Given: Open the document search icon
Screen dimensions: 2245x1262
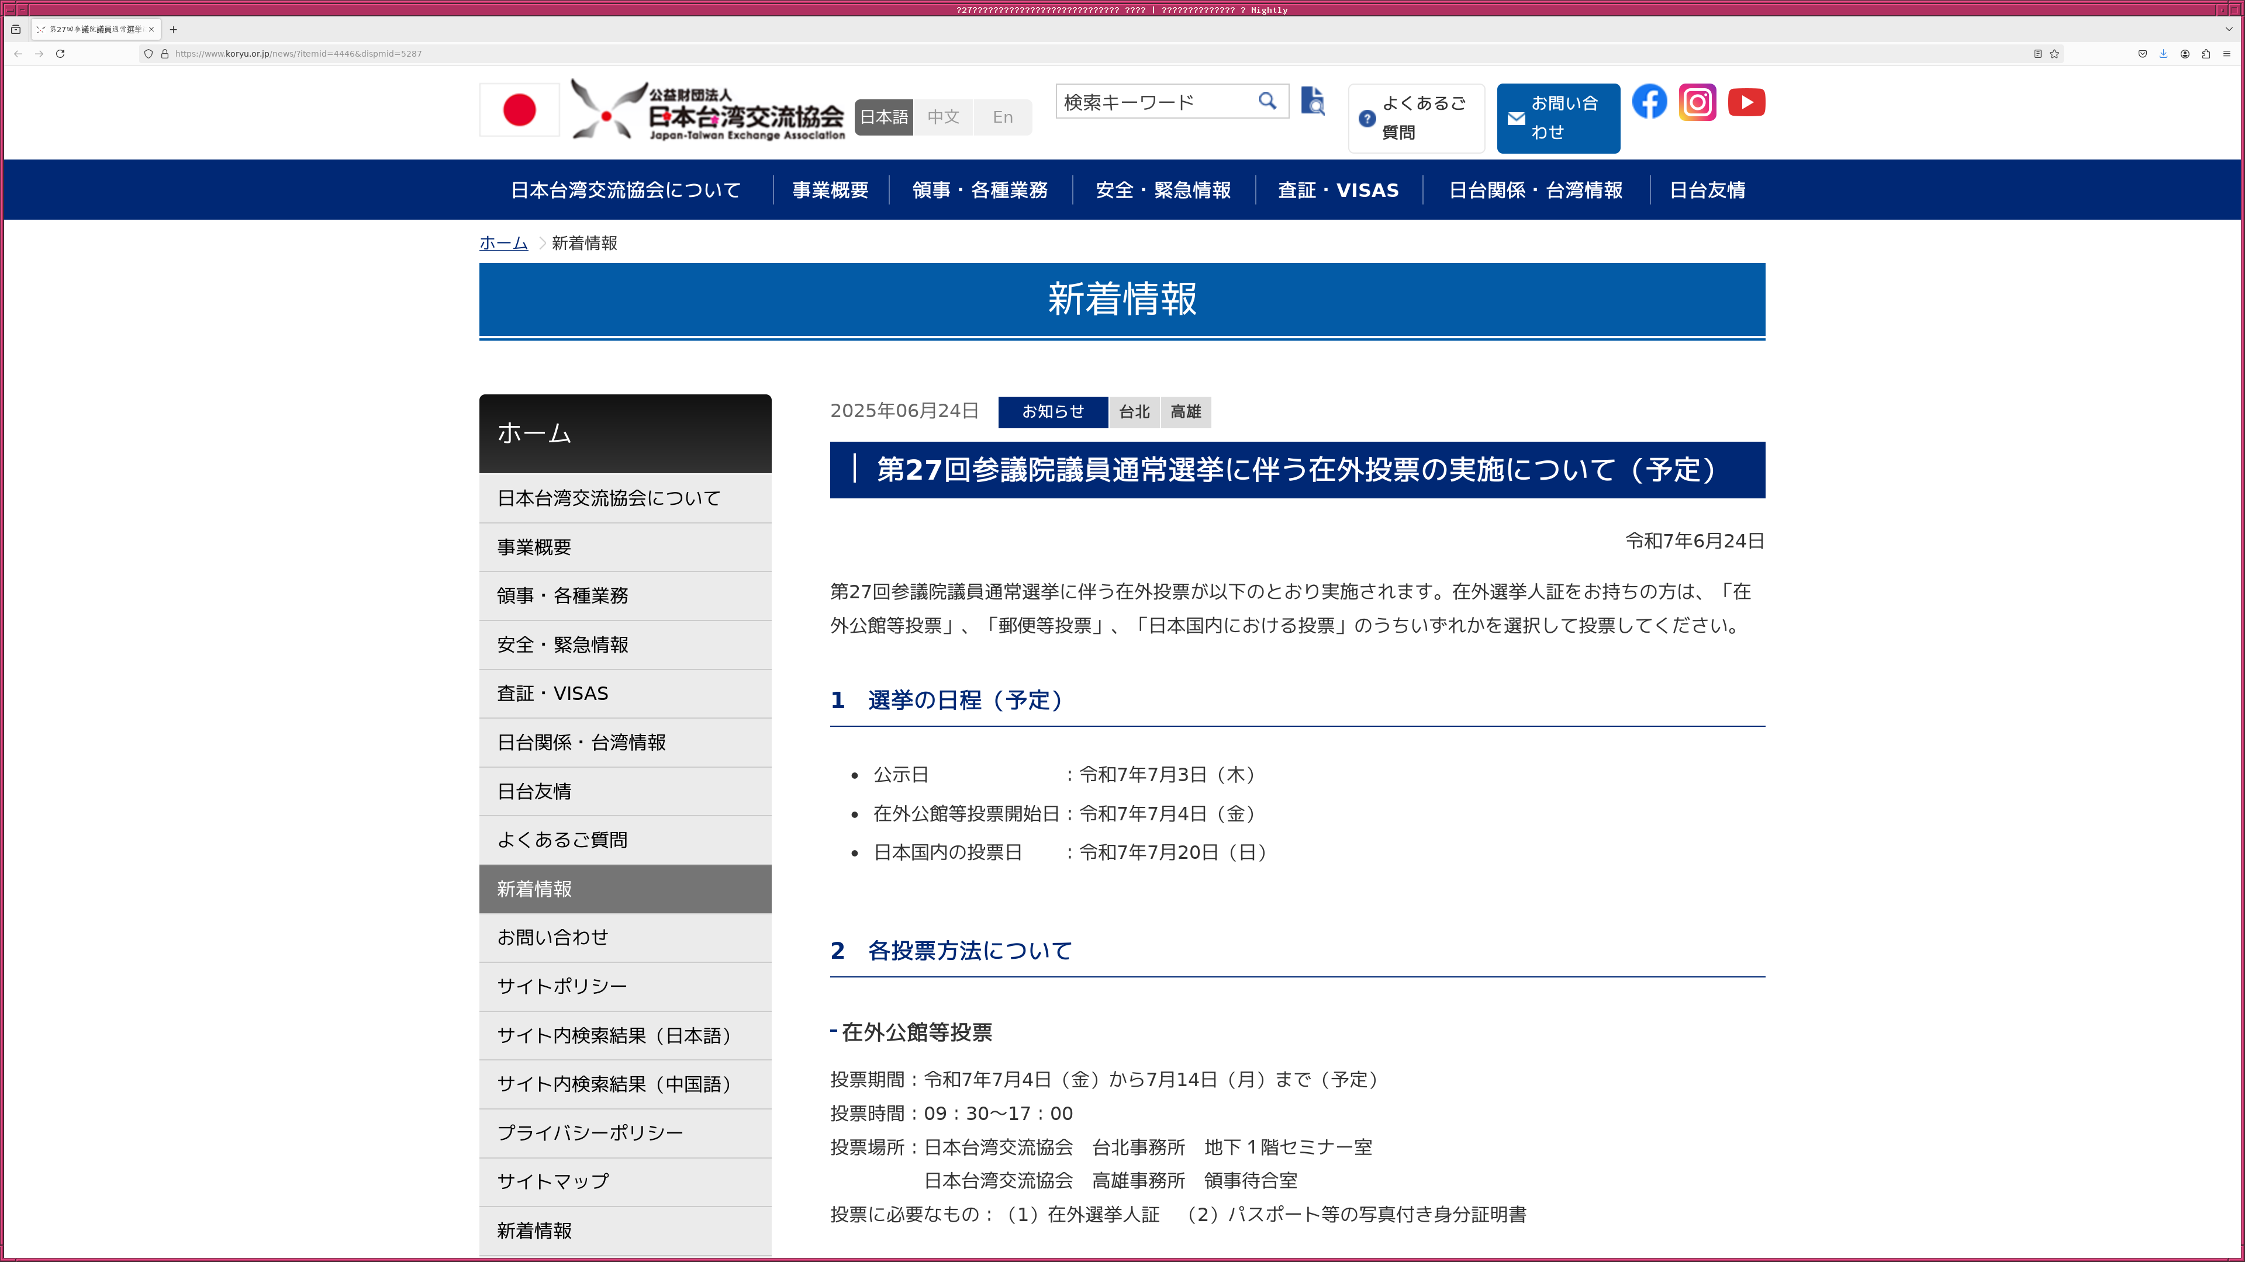Looking at the screenshot, I should (1313, 101).
